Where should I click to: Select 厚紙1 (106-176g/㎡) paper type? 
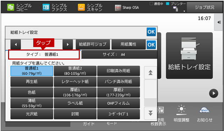[x=75, y=92]
